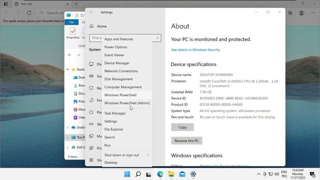The height and width of the screenshot is (180, 320).
Task: Open the Display settings icon in sidebar
Action: [91, 64]
